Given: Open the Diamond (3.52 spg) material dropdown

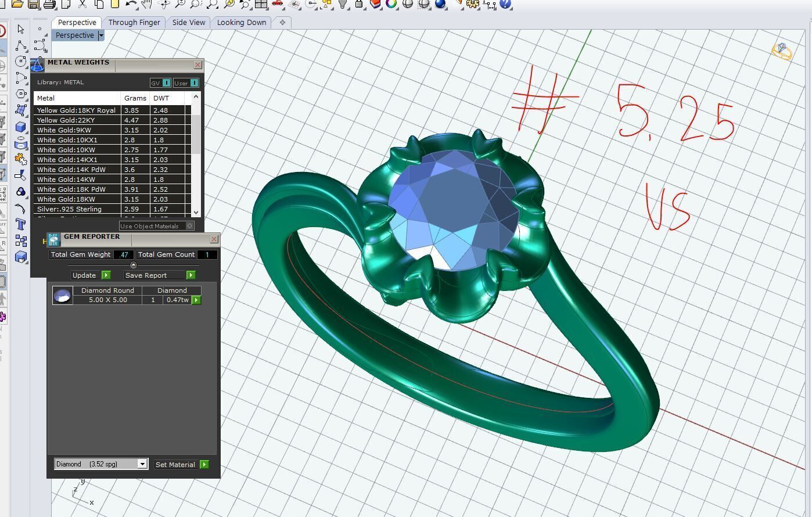Looking at the screenshot, I should click(101, 464).
